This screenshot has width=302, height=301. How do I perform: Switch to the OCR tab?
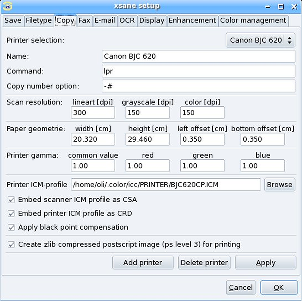point(127,20)
